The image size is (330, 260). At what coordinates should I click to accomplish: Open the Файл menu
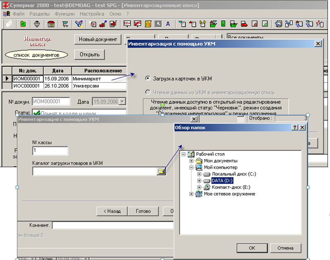click(x=19, y=14)
